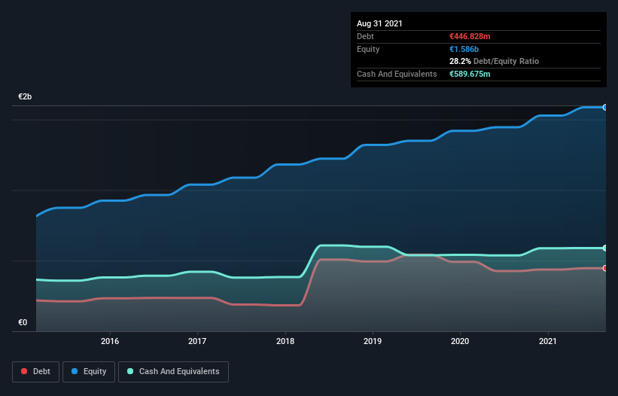Click the Aug 31 2021 tooltip date
618x396 pixels.
pyautogui.click(x=379, y=23)
